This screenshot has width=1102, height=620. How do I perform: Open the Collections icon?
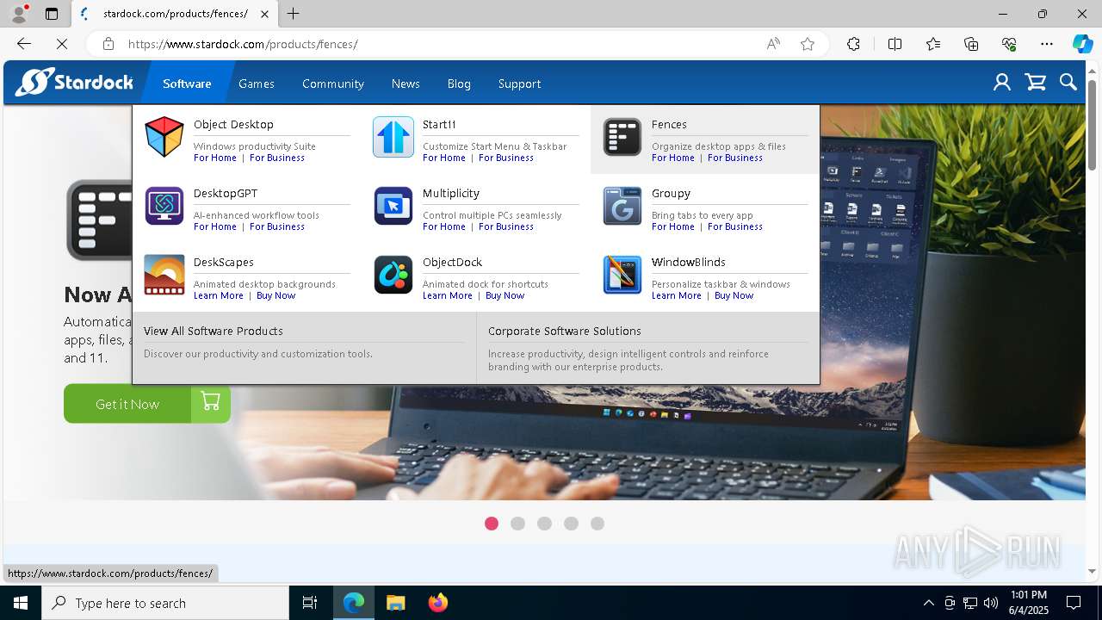point(971,44)
